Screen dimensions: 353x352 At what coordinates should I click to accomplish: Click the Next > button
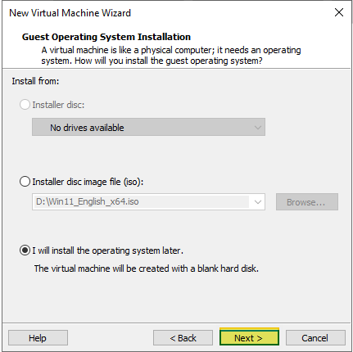tap(249, 338)
